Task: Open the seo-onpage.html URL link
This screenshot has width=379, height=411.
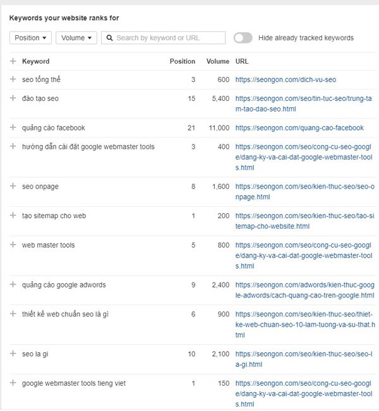Action: pos(304,192)
